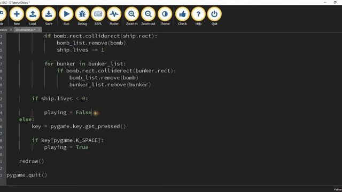The width and height of the screenshot is (342, 192).
Task: Close the first file tab
Action: [x=11, y=30]
